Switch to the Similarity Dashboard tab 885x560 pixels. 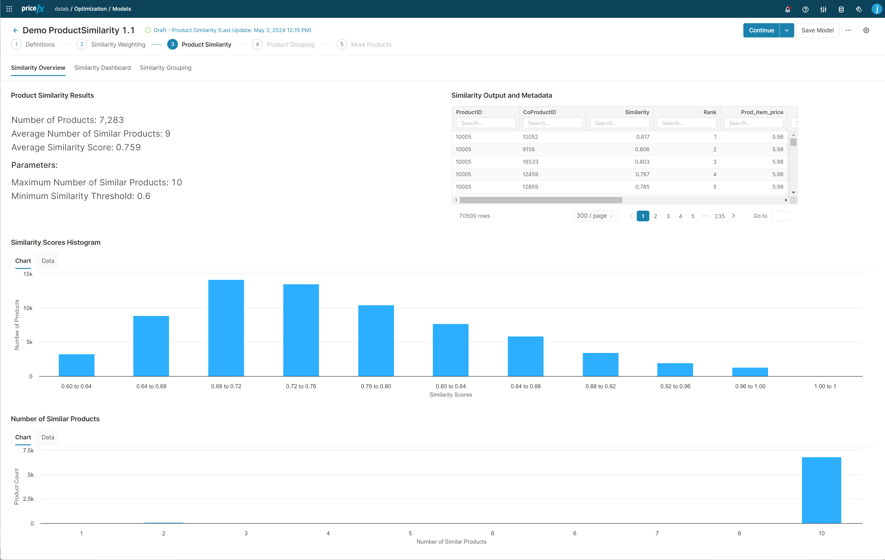pyautogui.click(x=102, y=68)
